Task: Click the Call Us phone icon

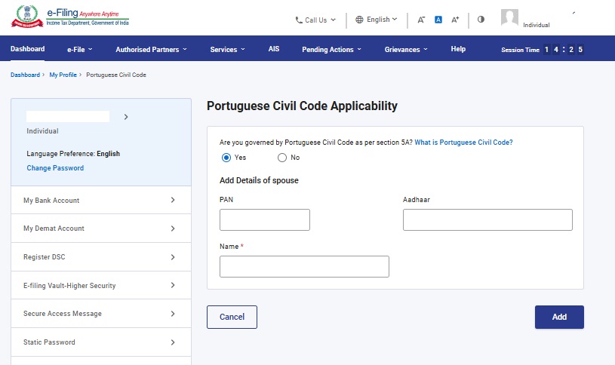Action: [299, 20]
